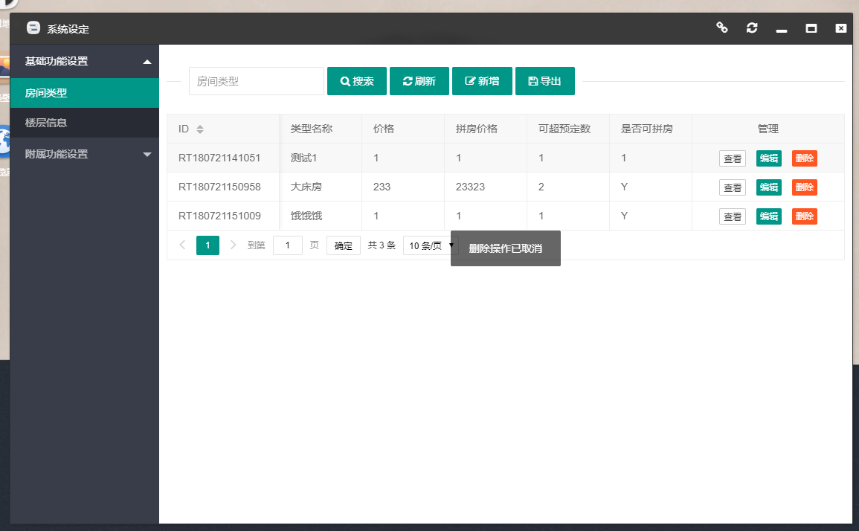
Task: Edit row RT180721141051 with 编辑
Action: tap(768, 158)
